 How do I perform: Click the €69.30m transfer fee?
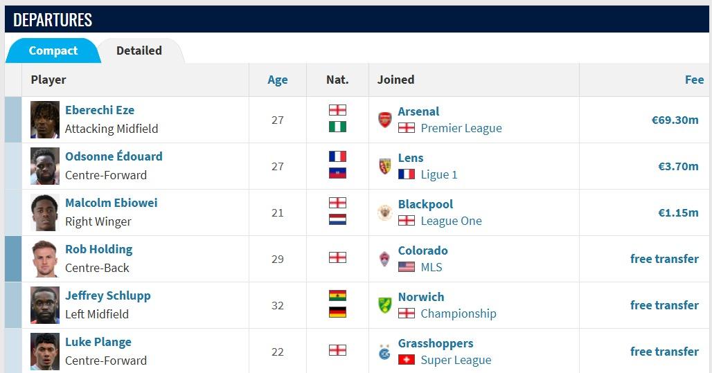point(675,120)
